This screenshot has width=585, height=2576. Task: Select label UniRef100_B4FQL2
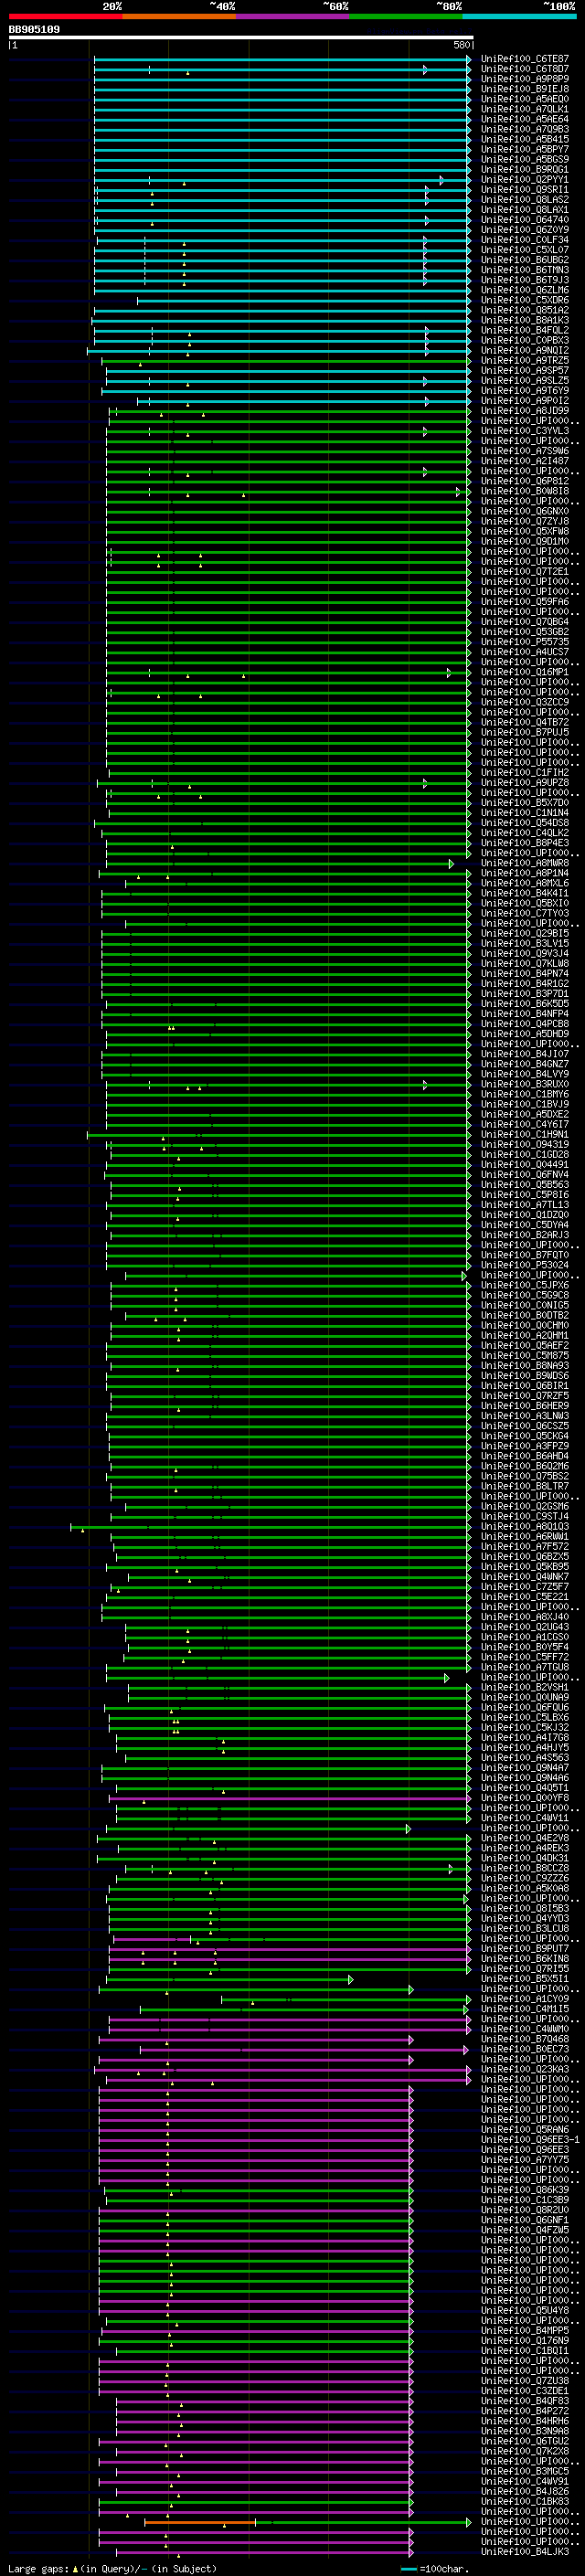click(524, 330)
